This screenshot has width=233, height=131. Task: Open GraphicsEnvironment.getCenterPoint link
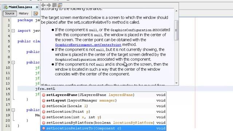[x=88, y=45]
